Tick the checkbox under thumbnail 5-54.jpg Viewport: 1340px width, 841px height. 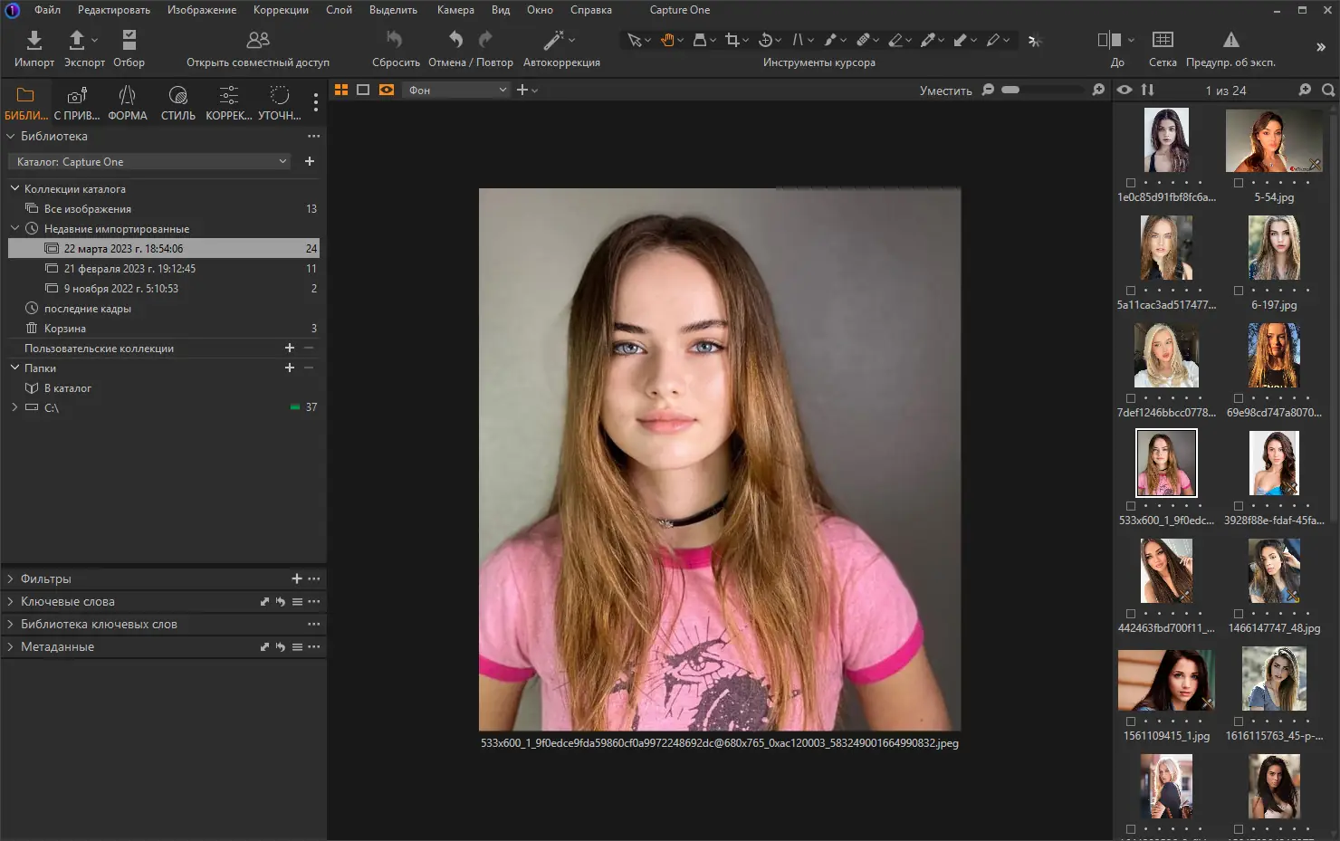pyautogui.click(x=1238, y=183)
